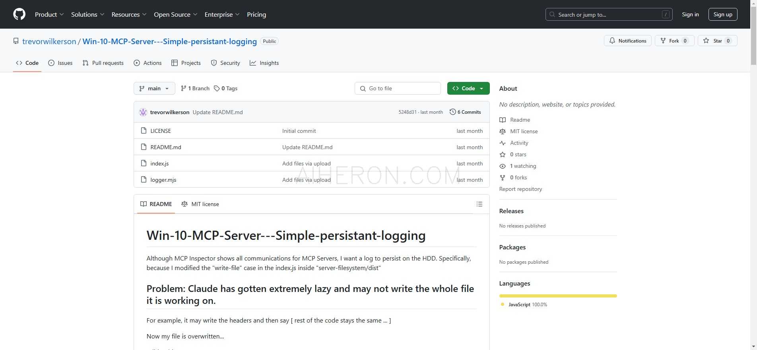Click the bell icon in Notifications

612,41
